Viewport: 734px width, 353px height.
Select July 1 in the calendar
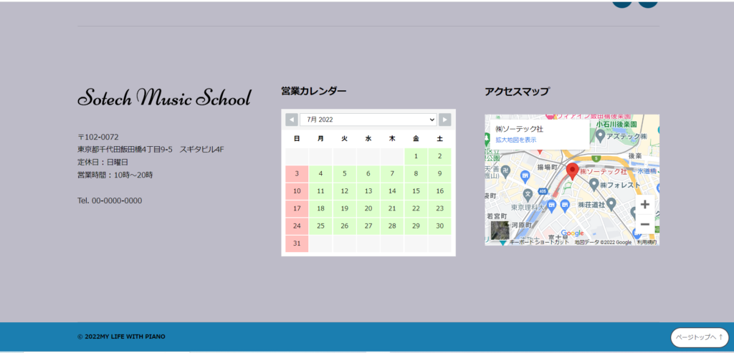point(416,156)
